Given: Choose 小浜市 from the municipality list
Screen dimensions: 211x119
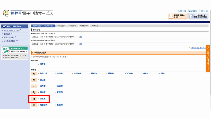Looking at the screenshot, I should (162, 73).
